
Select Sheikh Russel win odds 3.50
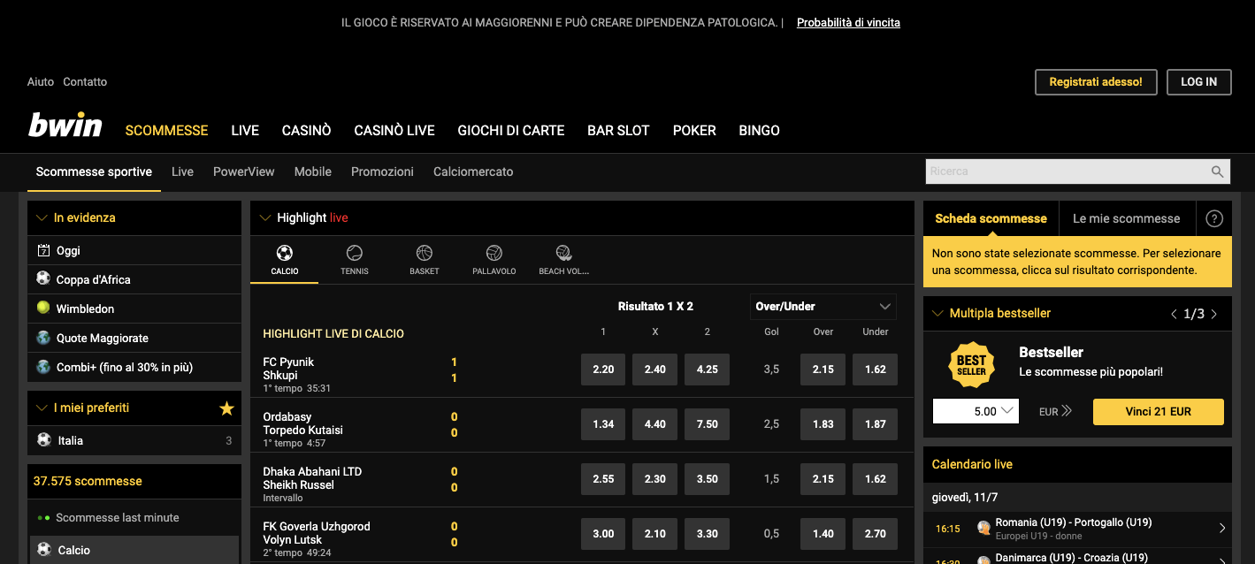(x=708, y=479)
